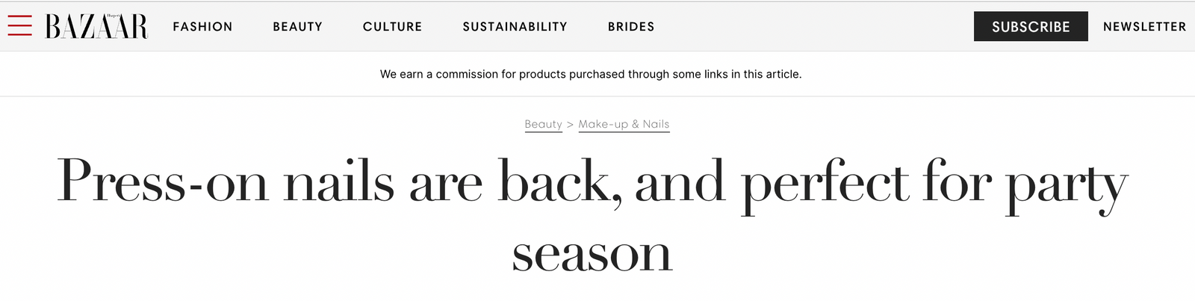
Task: Navigate to the Sustainability section
Action: (x=515, y=26)
